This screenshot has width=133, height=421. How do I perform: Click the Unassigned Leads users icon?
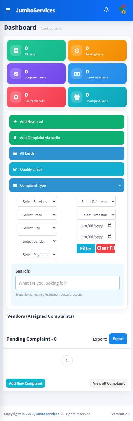(x=77, y=97)
